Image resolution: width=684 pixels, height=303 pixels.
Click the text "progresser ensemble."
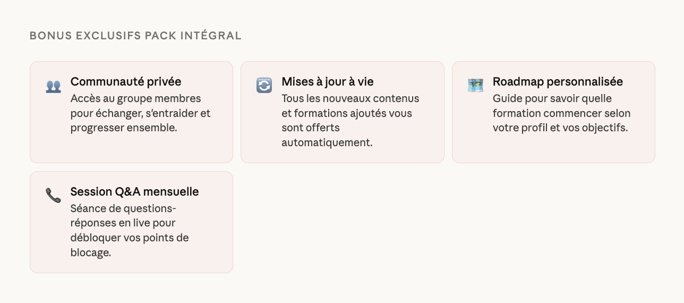[x=124, y=128]
